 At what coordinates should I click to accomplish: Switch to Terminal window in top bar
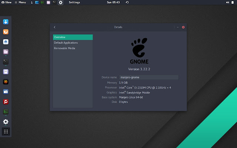(x=54, y=3)
